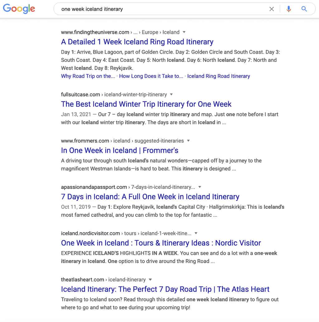Screen dimensions: 319x322
Task: Open 'The Best Iceland Winter Trip Itinerary' result
Action: [x=146, y=104]
